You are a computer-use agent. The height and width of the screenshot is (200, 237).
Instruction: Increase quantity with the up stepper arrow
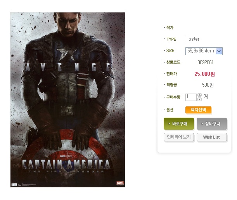(x=199, y=95)
